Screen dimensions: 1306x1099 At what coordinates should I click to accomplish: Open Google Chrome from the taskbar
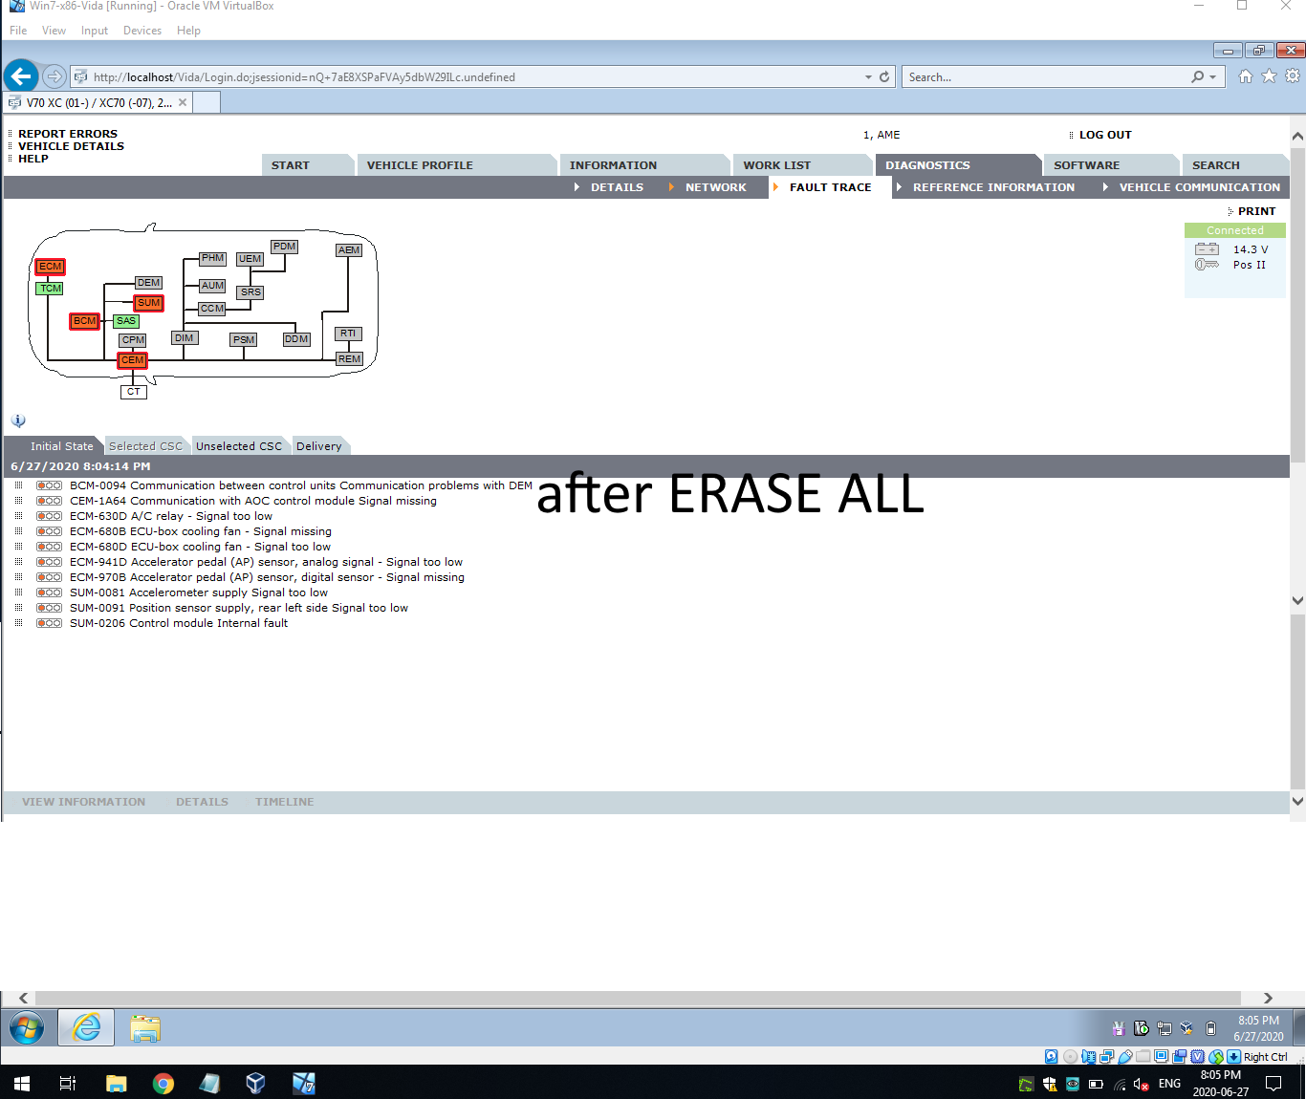click(x=163, y=1083)
